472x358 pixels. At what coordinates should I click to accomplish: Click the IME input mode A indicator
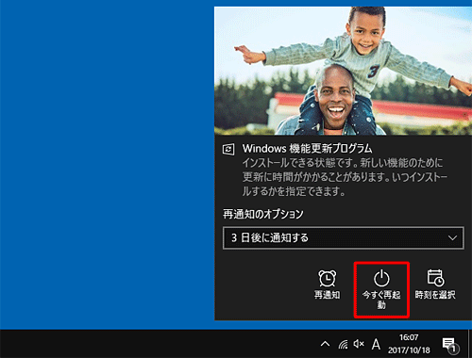[376, 344]
